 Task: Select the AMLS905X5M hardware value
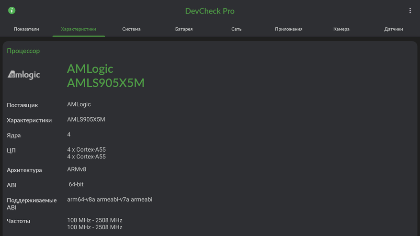click(x=86, y=120)
